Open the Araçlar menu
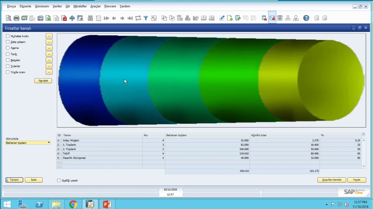The image size is (373, 209). (x=96, y=6)
